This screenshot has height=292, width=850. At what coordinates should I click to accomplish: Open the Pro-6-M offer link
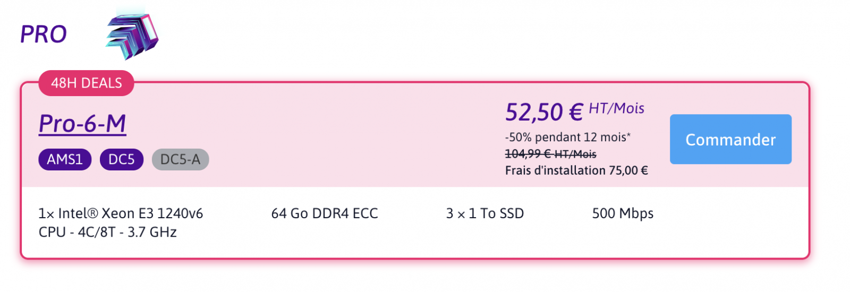pyautogui.click(x=82, y=124)
